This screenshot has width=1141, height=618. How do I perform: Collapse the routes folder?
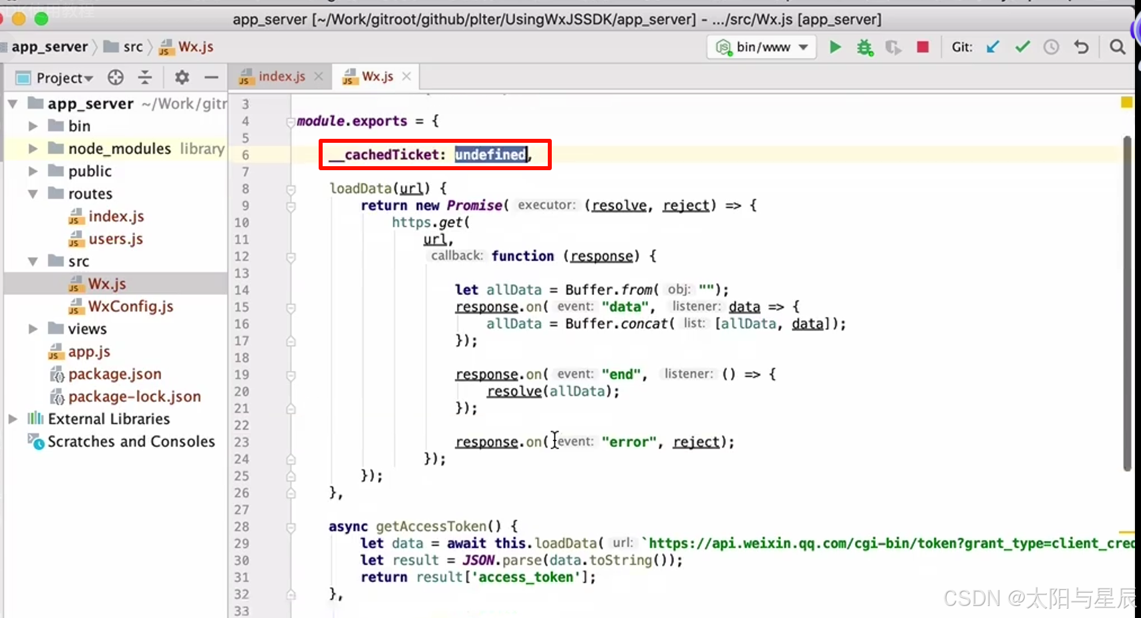click(33, 194)
